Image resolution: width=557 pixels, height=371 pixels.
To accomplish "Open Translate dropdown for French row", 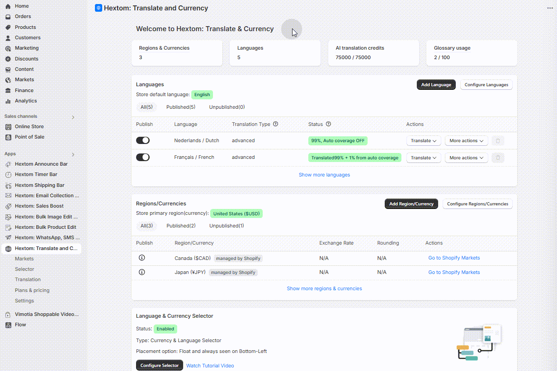I will (x=424, y=158).
